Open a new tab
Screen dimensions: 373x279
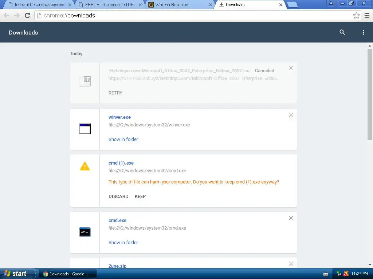[292, 5]
